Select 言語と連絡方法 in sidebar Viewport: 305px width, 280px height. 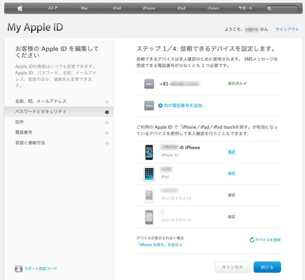(59, 142)
